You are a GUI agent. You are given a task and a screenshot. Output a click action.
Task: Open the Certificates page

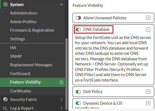tap(21, 91)
